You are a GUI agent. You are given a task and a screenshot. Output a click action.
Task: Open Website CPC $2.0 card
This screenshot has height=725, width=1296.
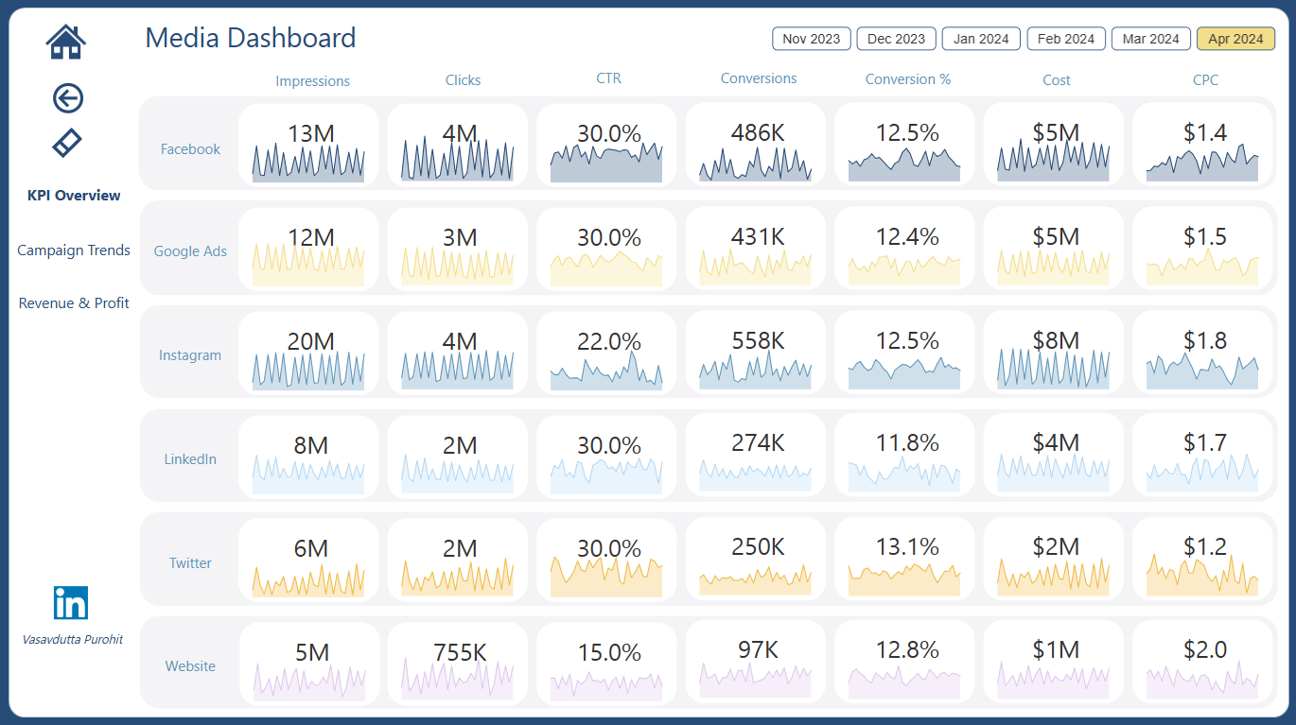click(1203, 664)
